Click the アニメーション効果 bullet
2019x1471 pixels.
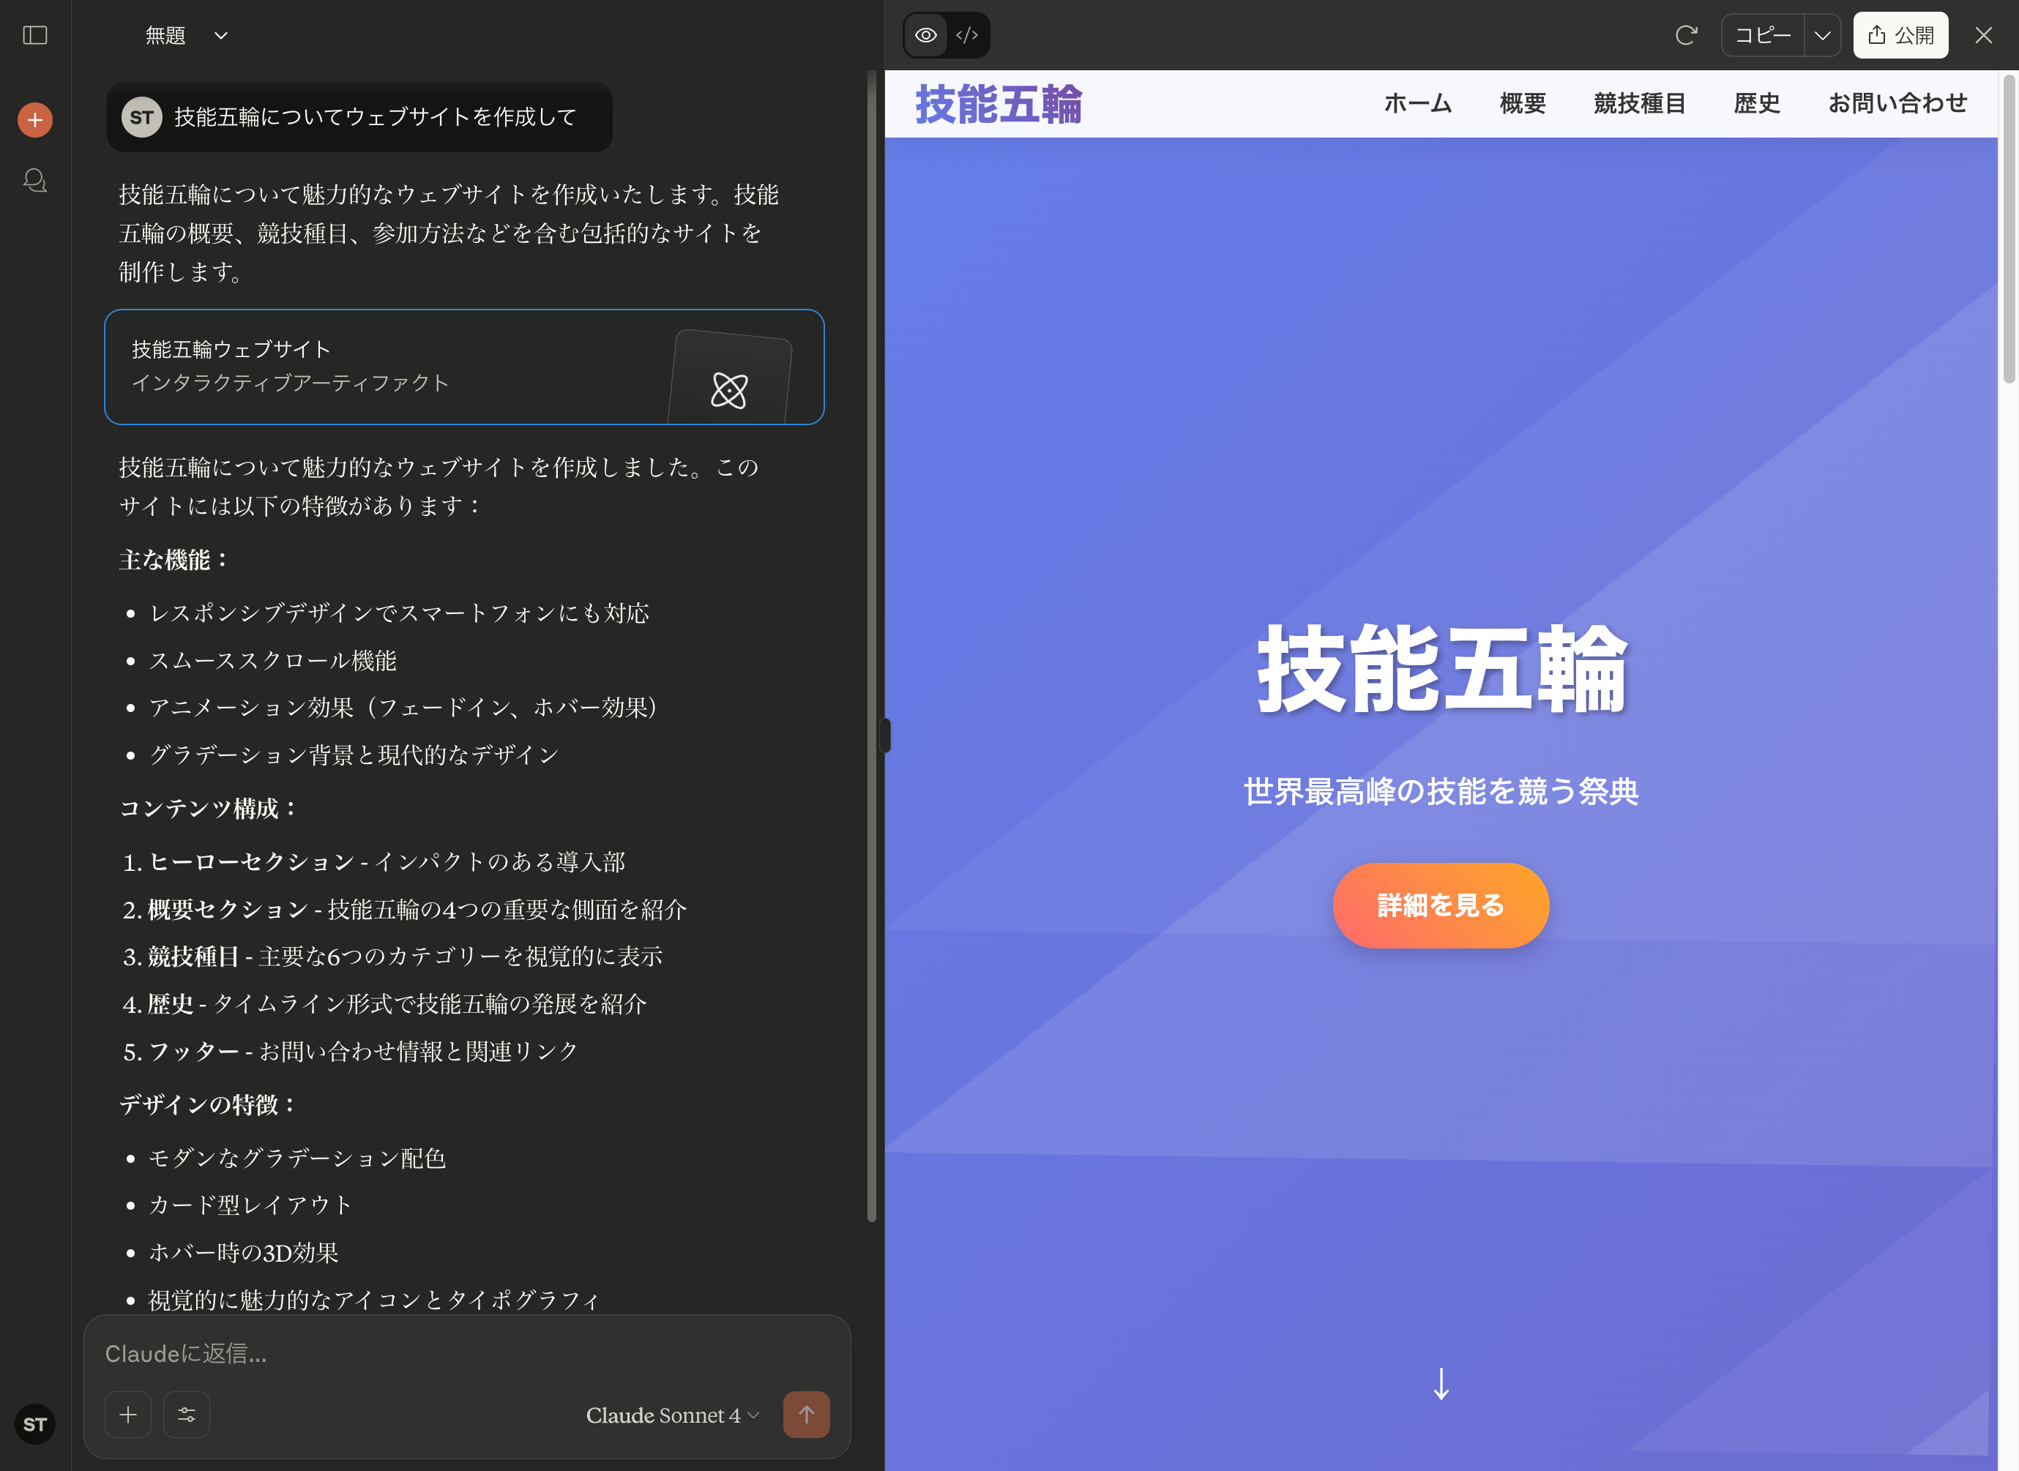(x=403, y=708)
